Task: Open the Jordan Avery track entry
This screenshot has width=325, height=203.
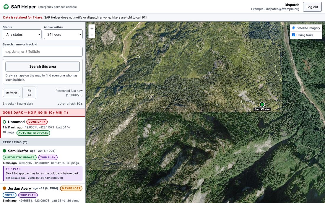Action: click(x=43, y=193)
